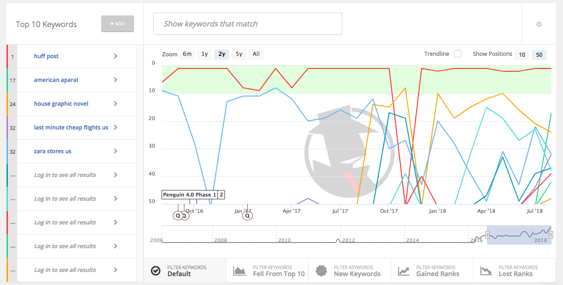Open the Lost Ranks filter icon
The height and width of the screenshot is (285, 563).
coord(486,271)
